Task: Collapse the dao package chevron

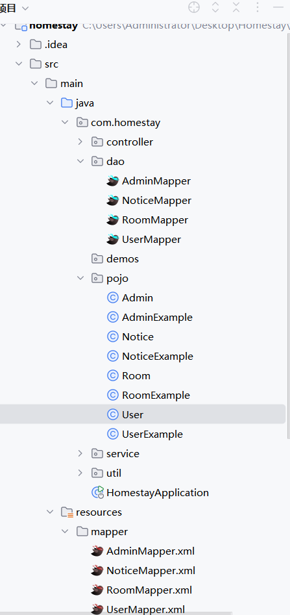Action: point(80,161)
